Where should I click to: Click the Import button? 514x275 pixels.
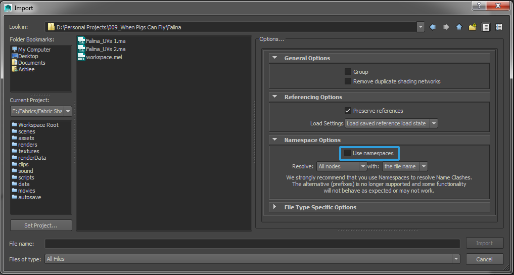tap(485, 243)
